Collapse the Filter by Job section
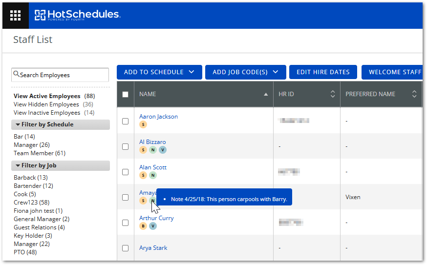This screenshot has height=265, width=427. point(61,166)
